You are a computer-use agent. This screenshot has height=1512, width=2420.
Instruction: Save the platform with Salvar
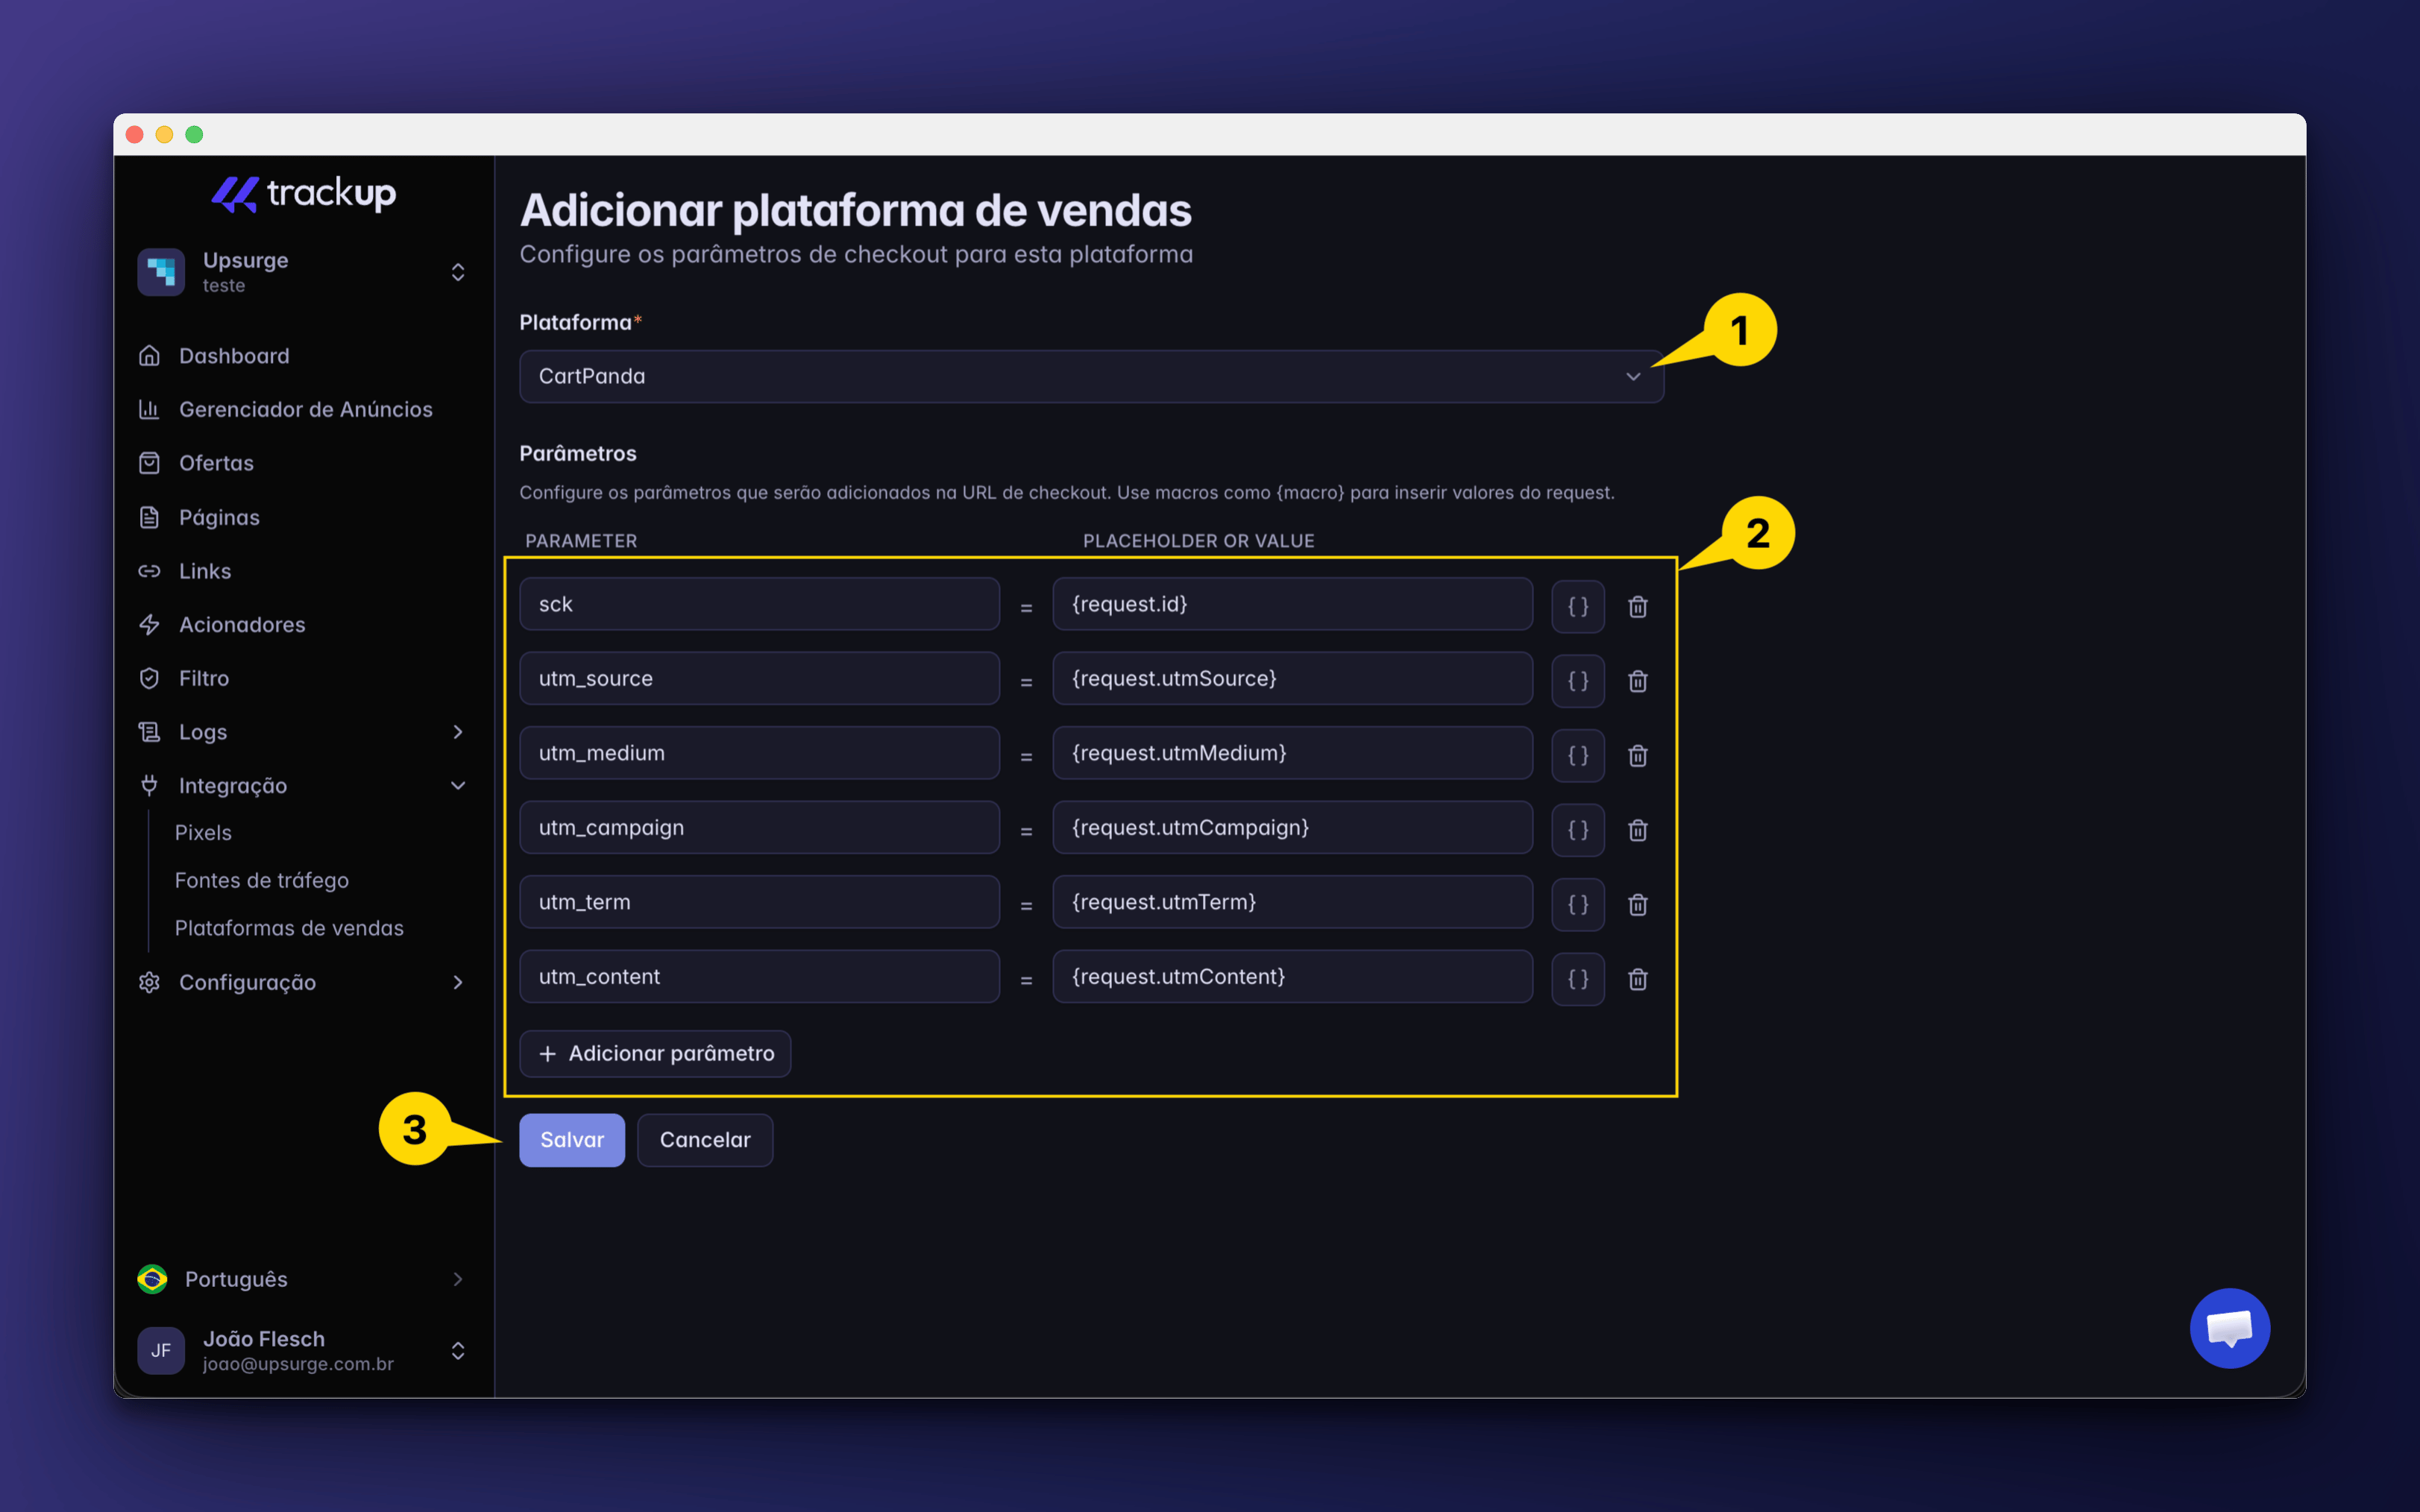[572, 1140]
